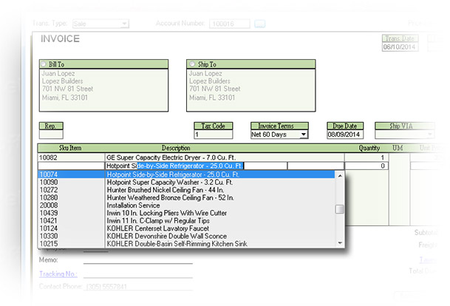The image size is (450, 306).
Task: Click the item list scrollbar thumb
Action: [x=340, y=209]
